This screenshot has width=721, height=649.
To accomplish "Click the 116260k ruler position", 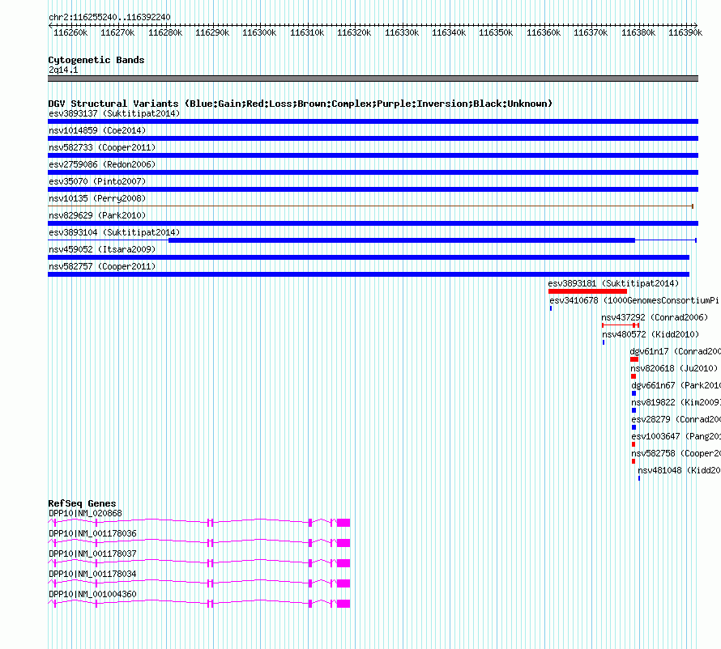I will coord(70,32).
